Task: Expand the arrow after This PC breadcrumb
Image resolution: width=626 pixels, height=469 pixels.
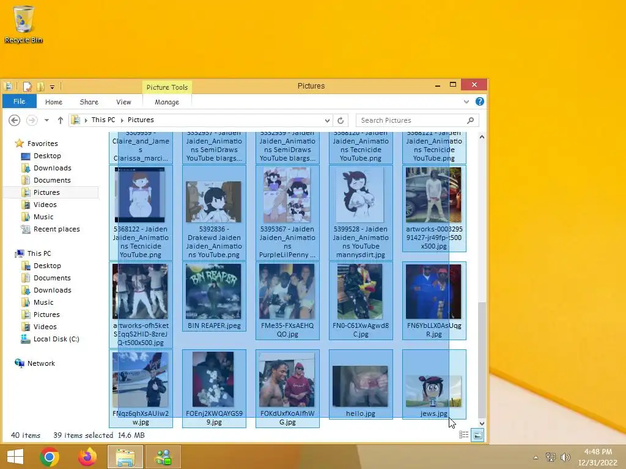Action: coord(122,120)
